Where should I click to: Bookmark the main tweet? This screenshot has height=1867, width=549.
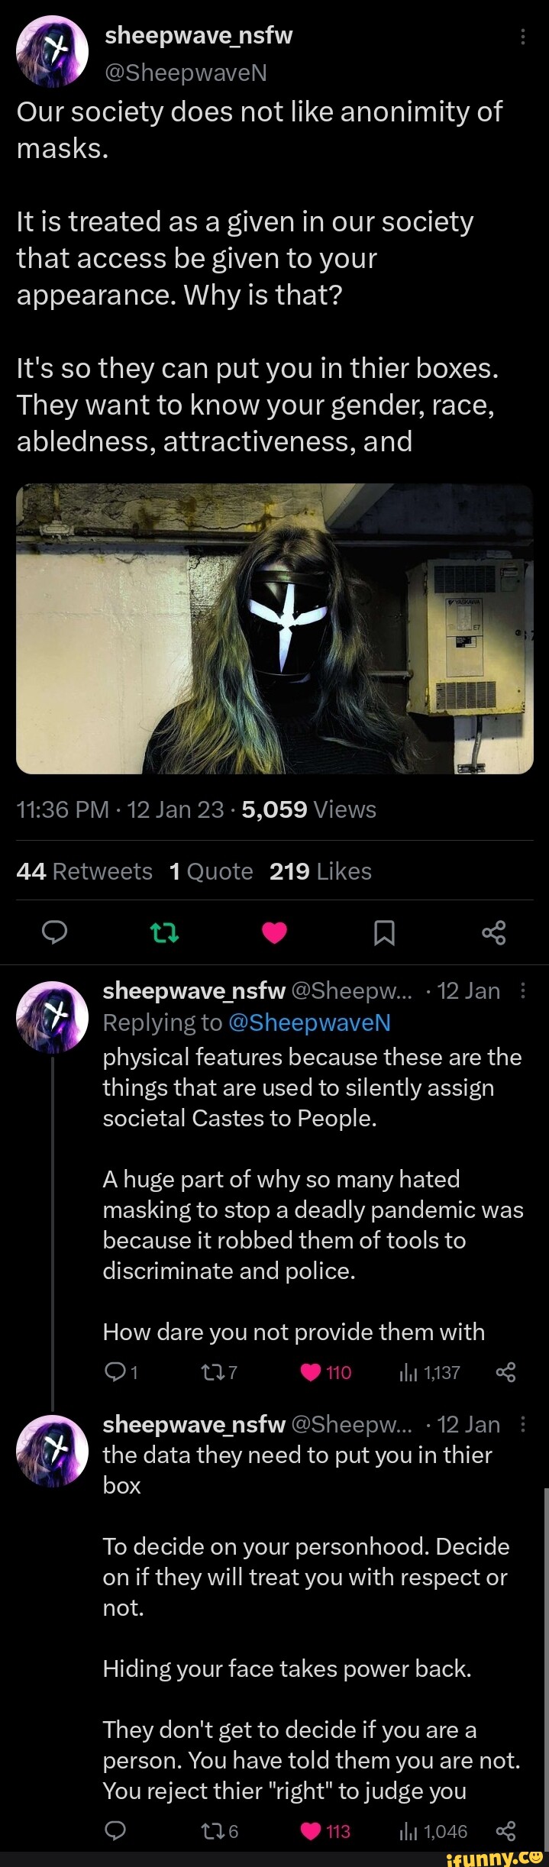click(384, 932)
